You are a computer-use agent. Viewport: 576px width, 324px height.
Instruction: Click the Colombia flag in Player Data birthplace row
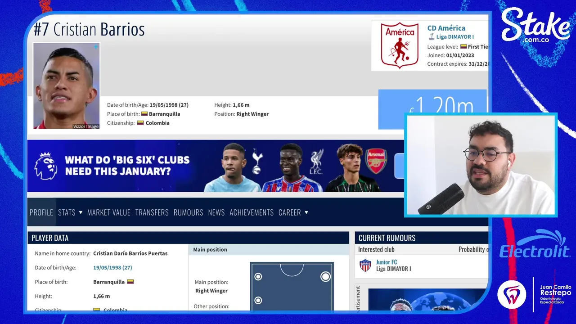(130, 282)
